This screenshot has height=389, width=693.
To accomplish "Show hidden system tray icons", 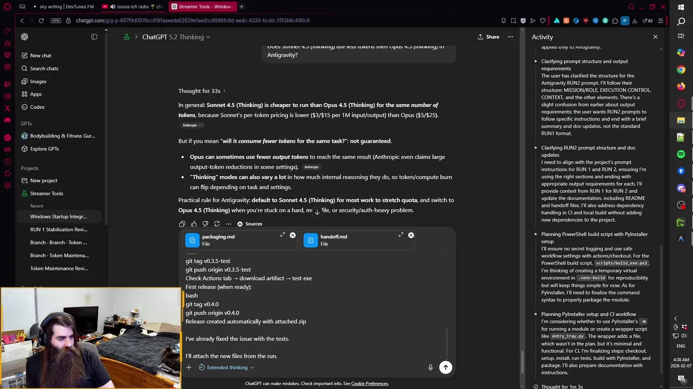I will coord(675,318).
